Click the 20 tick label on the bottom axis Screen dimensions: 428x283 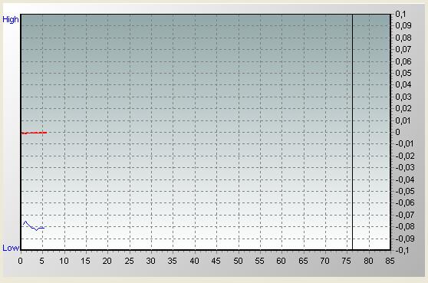coord(107,261)
